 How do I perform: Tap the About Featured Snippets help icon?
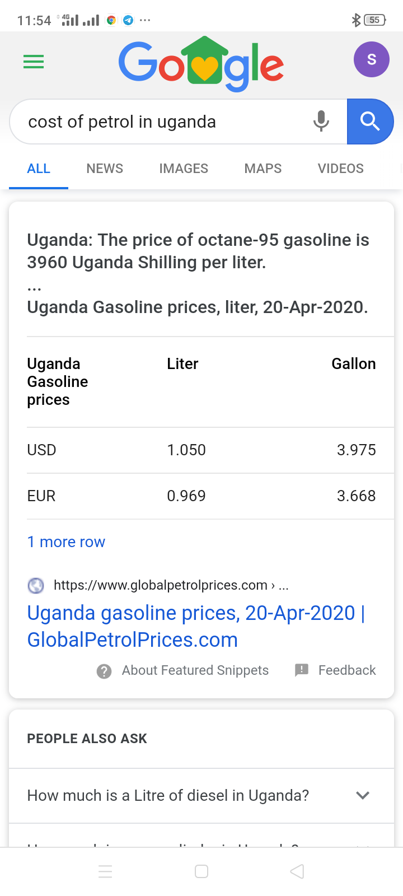click(x=104, y=671)
